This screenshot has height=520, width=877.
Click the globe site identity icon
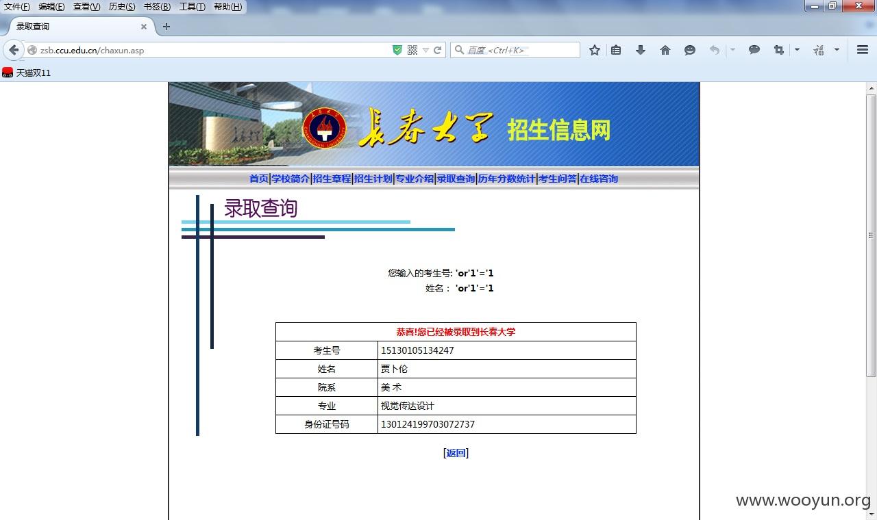[x=32, y=50]
